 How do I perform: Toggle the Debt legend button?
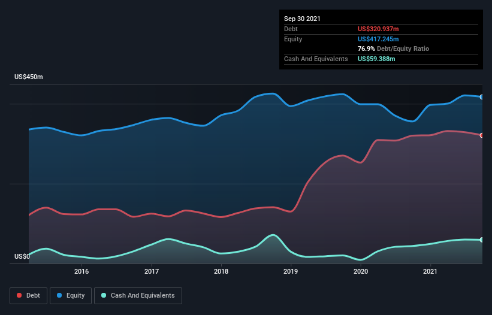(x=29, y=296)
